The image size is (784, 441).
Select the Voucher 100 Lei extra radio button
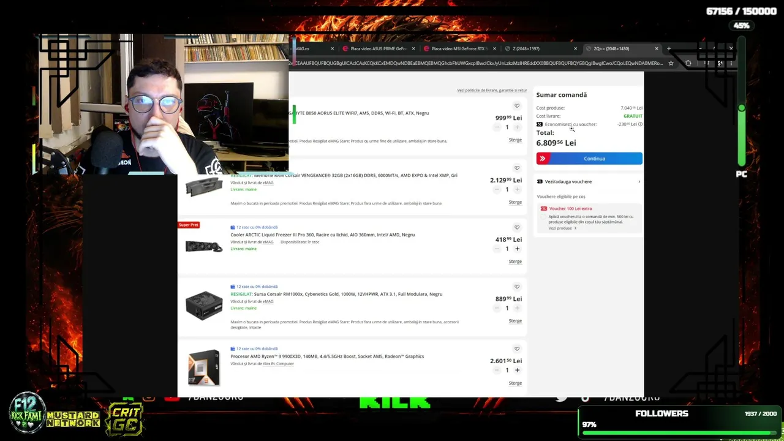pos(543,216)
